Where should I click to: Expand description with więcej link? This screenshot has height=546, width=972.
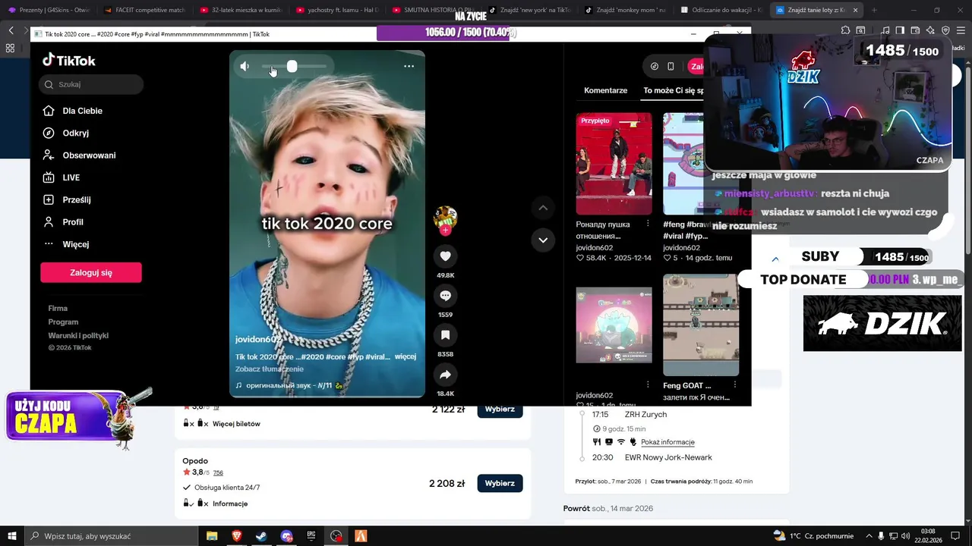pyautogui.click(x=406, y=356)
